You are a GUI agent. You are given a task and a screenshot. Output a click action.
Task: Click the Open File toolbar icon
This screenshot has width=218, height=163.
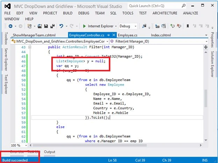[x=39, y=26]
